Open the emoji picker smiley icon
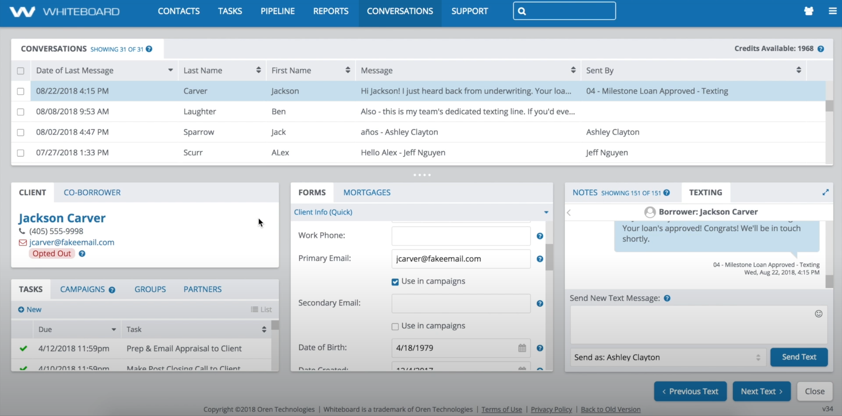The height and width of the screenshot is (416, 842). (x=819, y=314)
